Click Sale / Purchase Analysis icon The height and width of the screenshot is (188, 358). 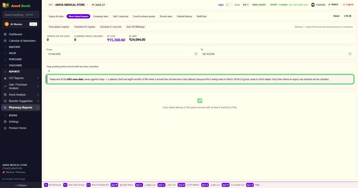pos(5,86)
